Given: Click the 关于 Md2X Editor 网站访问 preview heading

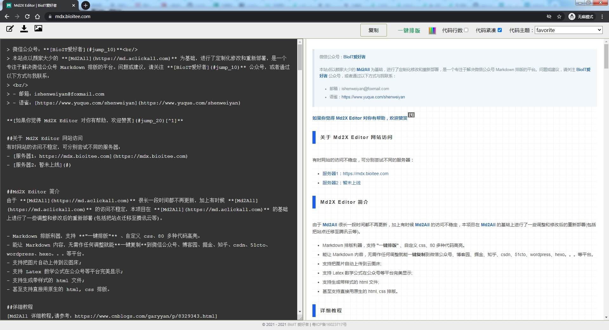Looking at the screenshot, I should coord(356,137).
